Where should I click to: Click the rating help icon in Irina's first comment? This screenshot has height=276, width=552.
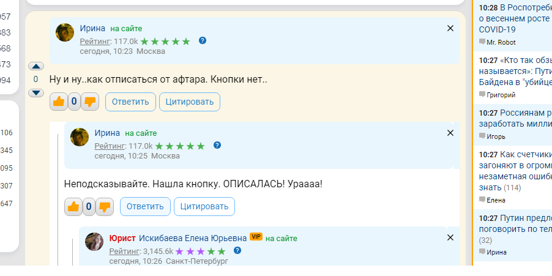203,41
